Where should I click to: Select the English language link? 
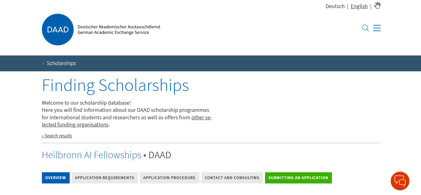pyautogui.click(x=359, y=6)
